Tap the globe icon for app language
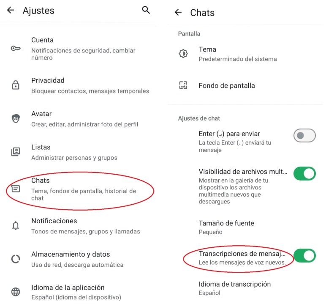Screen dimensions: 326x304 point(16,292)
